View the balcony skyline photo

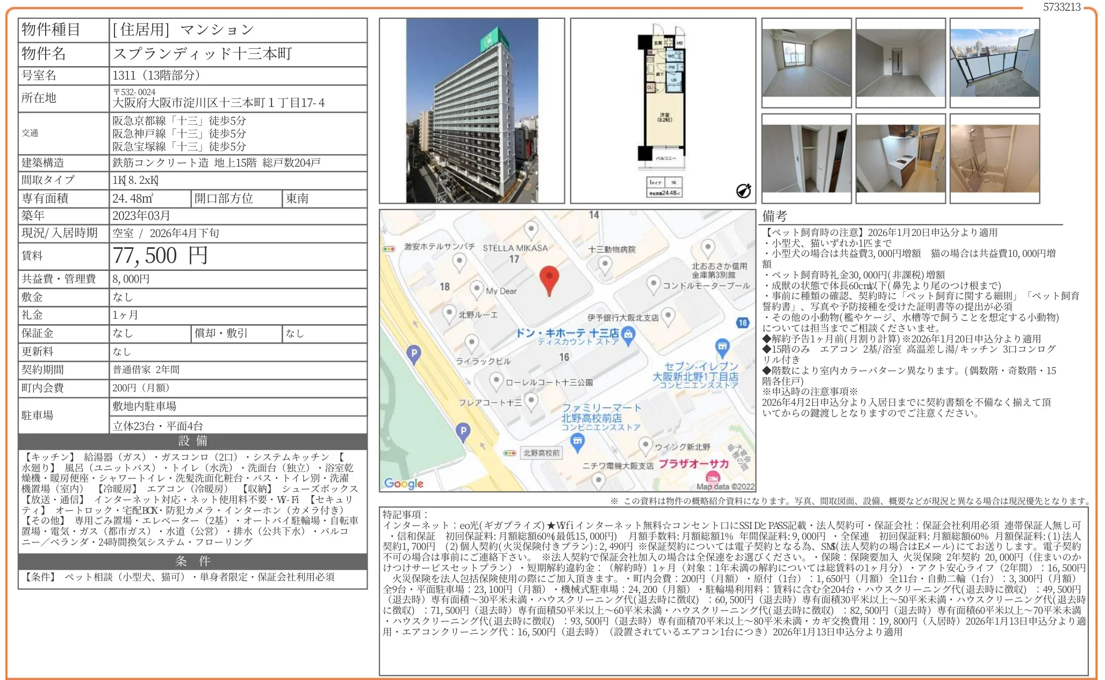point(994,63)
